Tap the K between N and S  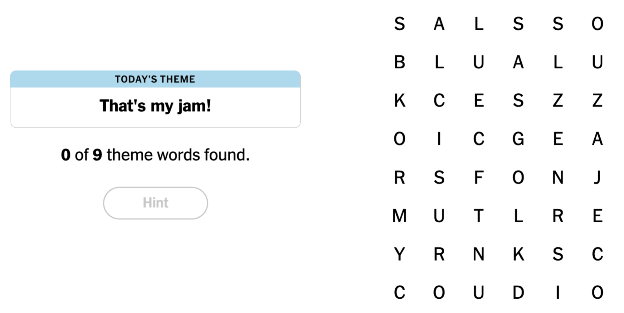click(518, 254)
